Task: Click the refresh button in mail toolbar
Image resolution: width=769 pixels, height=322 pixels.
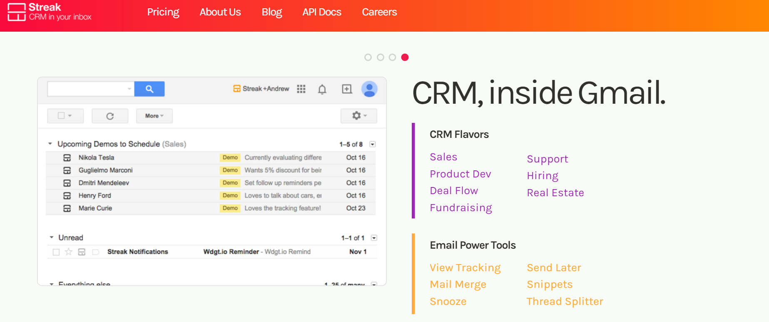Action: [x=110, y=116]
